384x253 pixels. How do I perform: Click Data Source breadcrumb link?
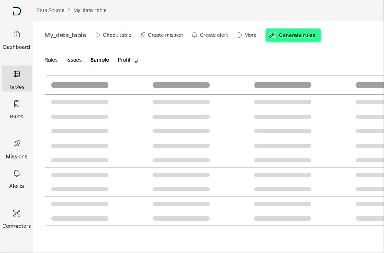(x=51, y=10)
